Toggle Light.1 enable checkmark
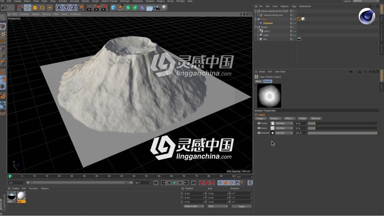The image size is (384, 216). coord(296,31)
